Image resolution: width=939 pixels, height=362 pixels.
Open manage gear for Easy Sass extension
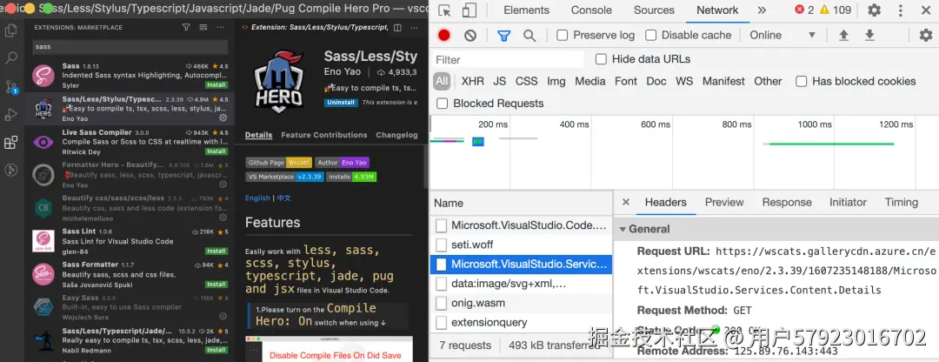click(223, 317)
